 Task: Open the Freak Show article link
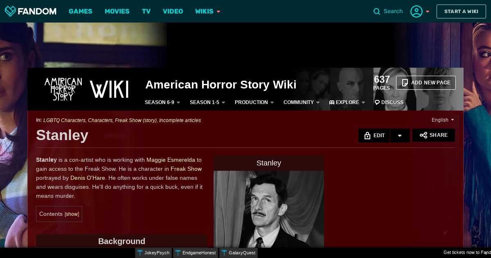186,169
